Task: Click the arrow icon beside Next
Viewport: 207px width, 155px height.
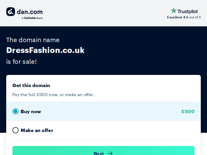Action: click(110, 153)
